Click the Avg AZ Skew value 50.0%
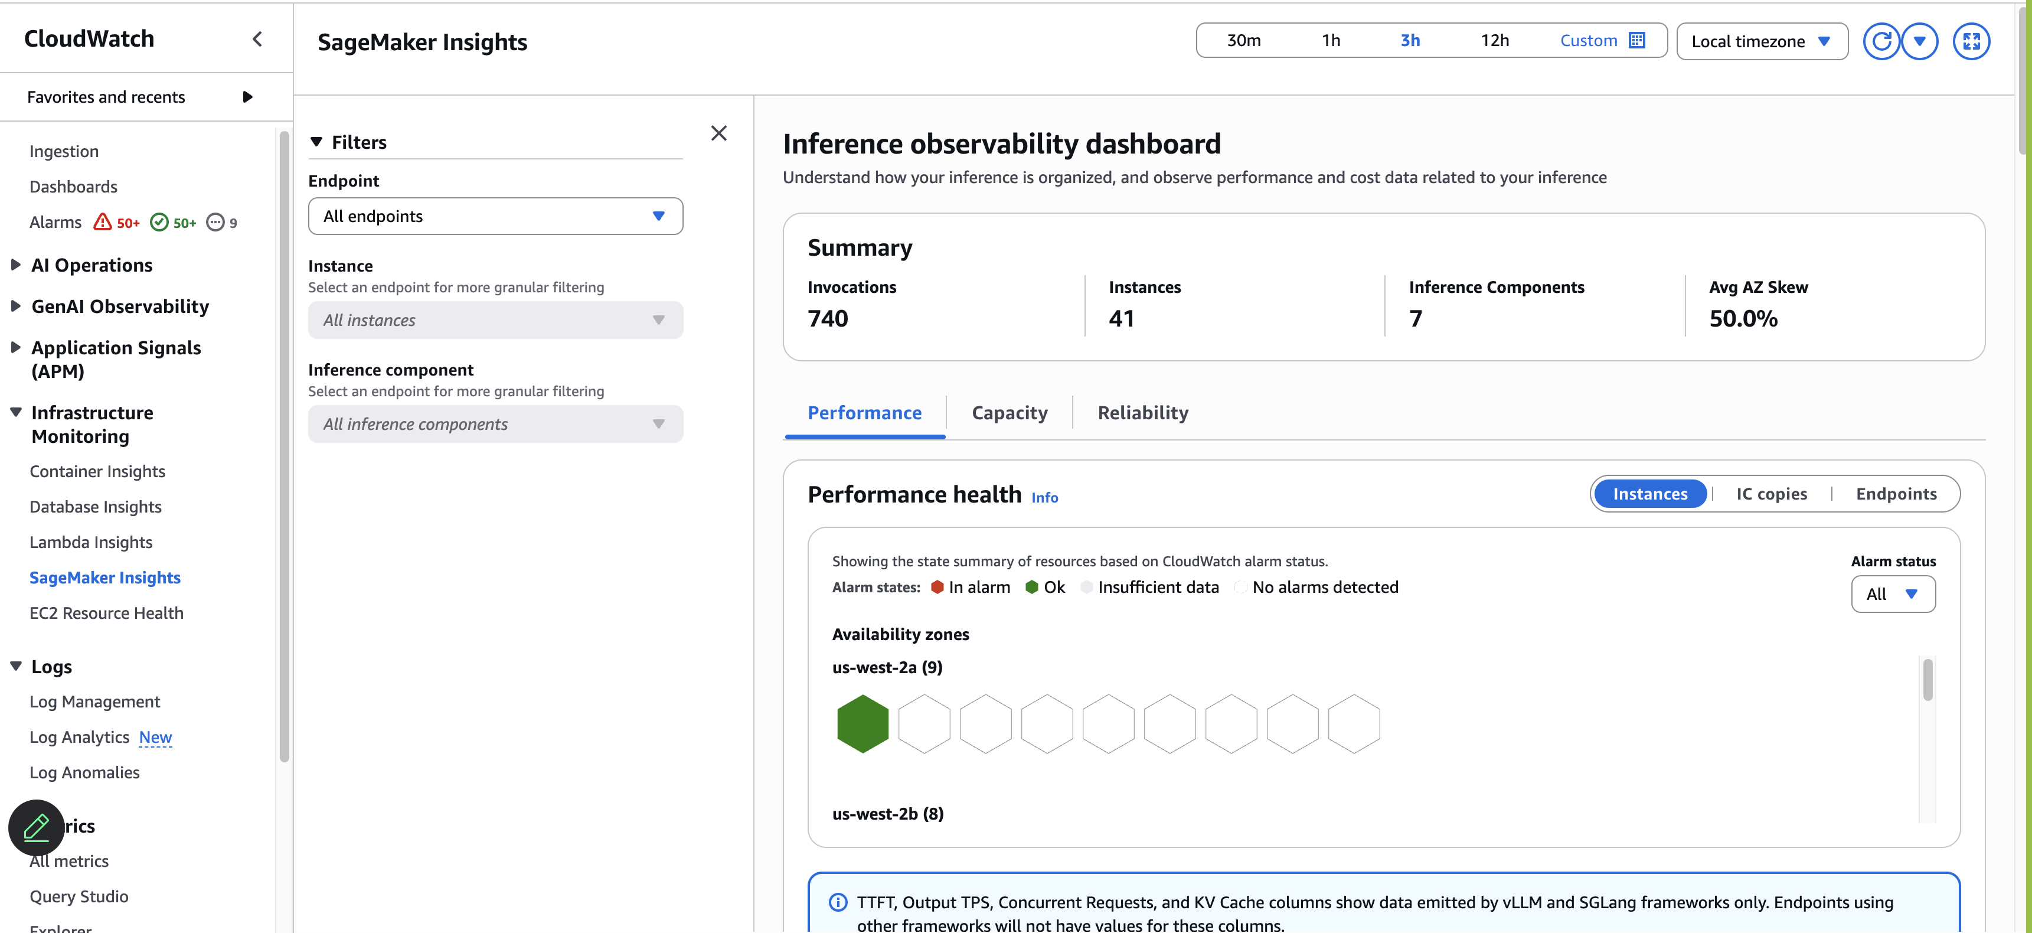 (1743, 319)
